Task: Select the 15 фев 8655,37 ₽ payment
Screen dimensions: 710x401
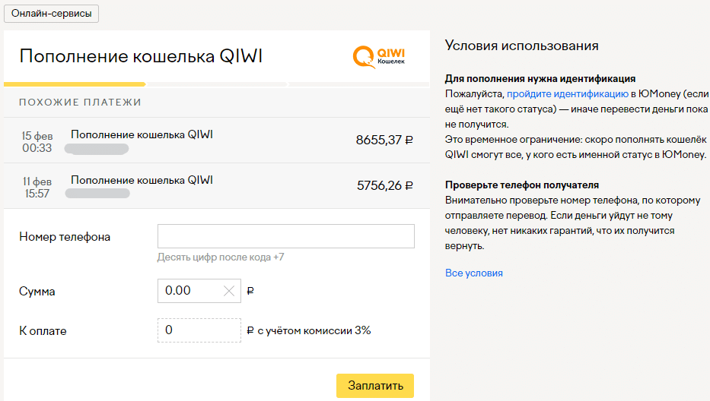Action: pos(216,141)
